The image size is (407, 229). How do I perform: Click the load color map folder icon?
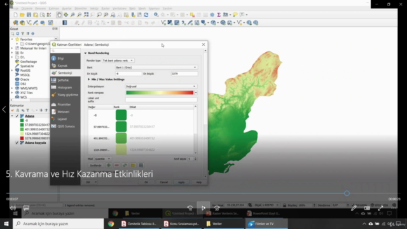(x=133, y=165)
